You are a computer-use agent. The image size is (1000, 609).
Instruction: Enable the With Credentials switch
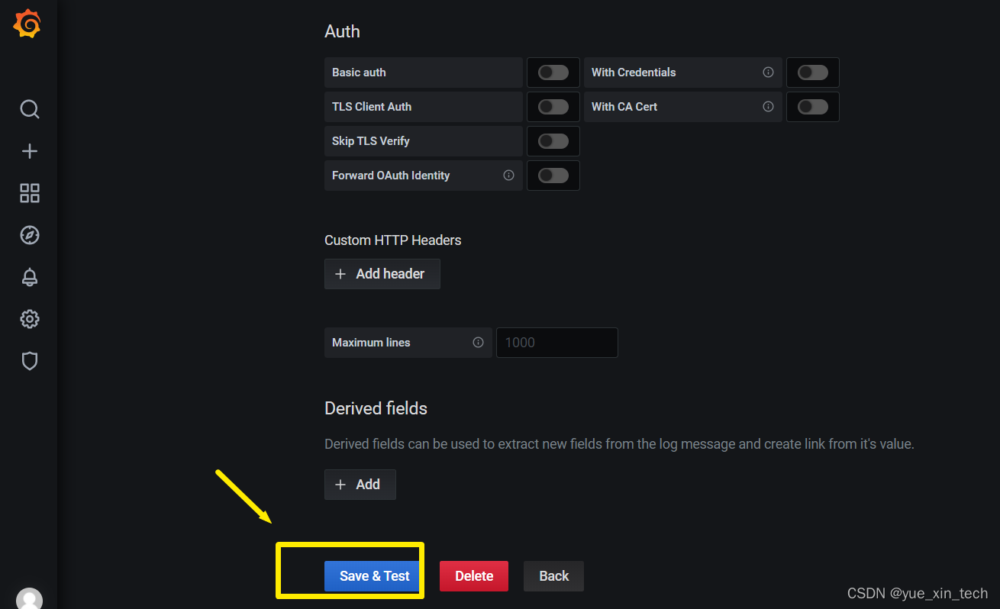coord(813,72)
